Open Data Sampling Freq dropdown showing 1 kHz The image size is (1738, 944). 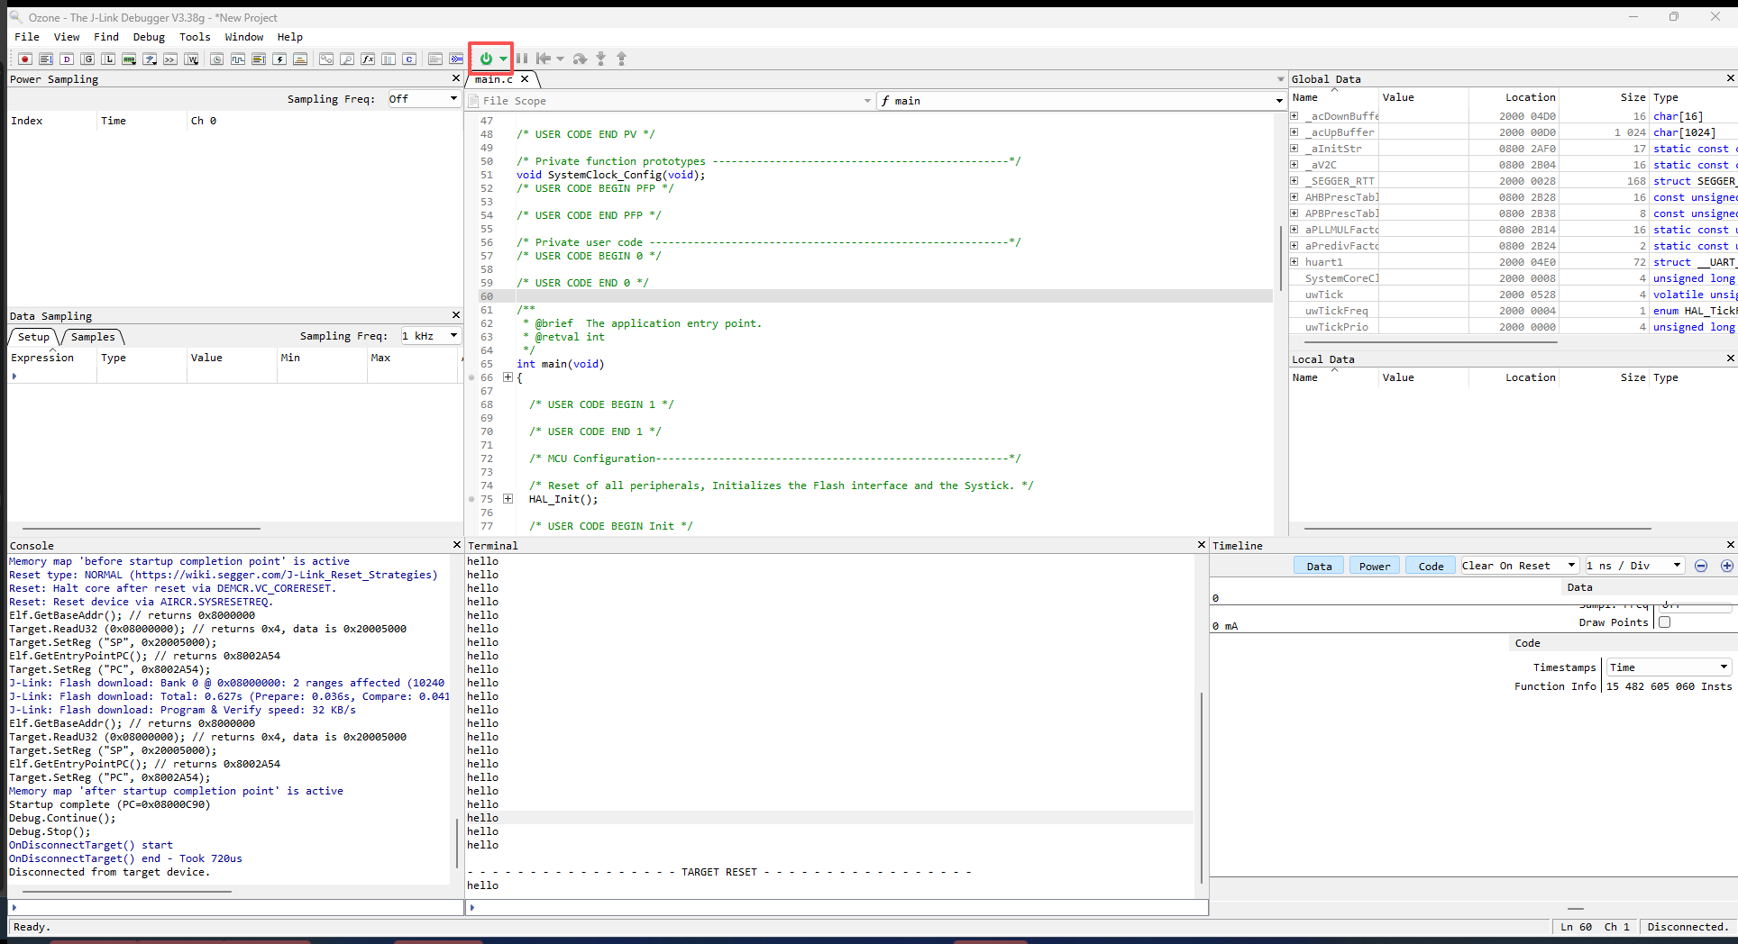pyautogui.click(x=430, y=336)
